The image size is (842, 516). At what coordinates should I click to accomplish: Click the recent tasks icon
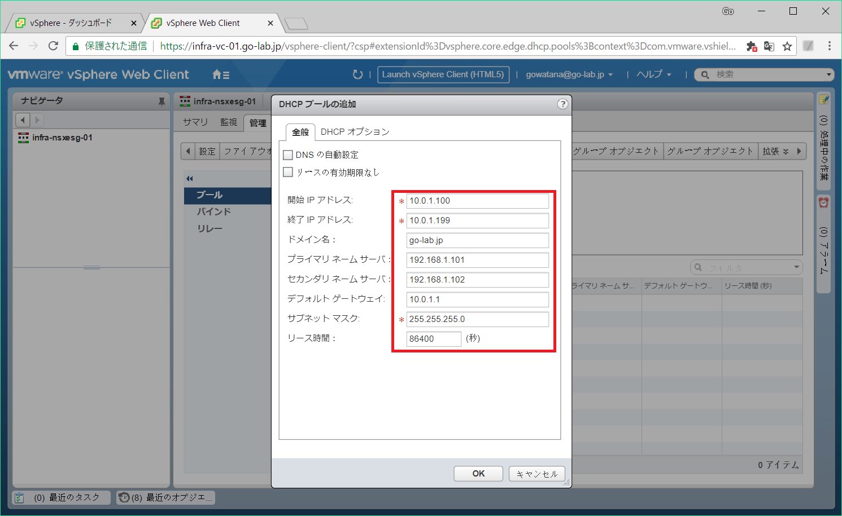(x=19, y=498)
